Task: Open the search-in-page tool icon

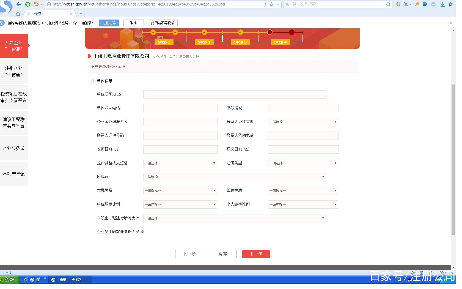Action: coord(425,4)
